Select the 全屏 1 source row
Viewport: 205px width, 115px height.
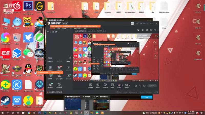pyautogui.click(x=60, y=32)
